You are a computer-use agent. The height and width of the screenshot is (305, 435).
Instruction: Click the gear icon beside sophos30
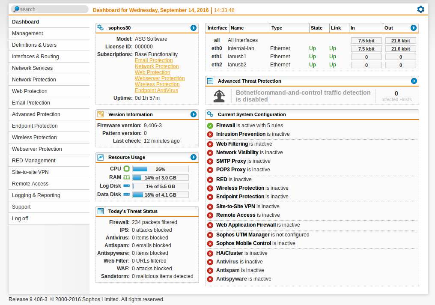pos(100,27)
